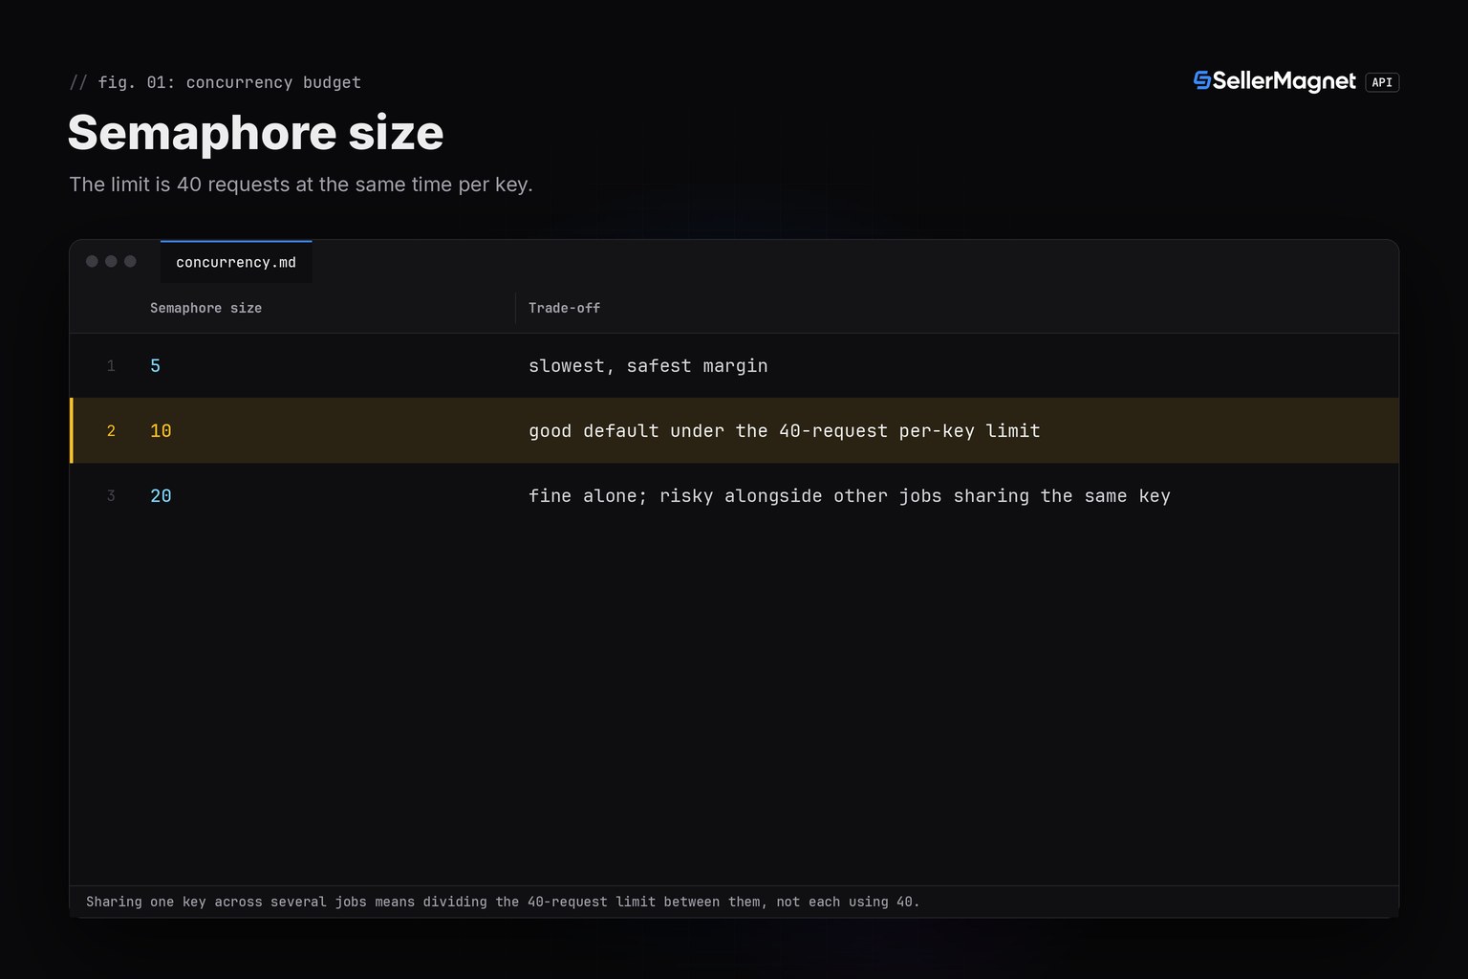Select line number 3 in the gutter
This screenshot has width=1468, height=979.
pos(111,496)
